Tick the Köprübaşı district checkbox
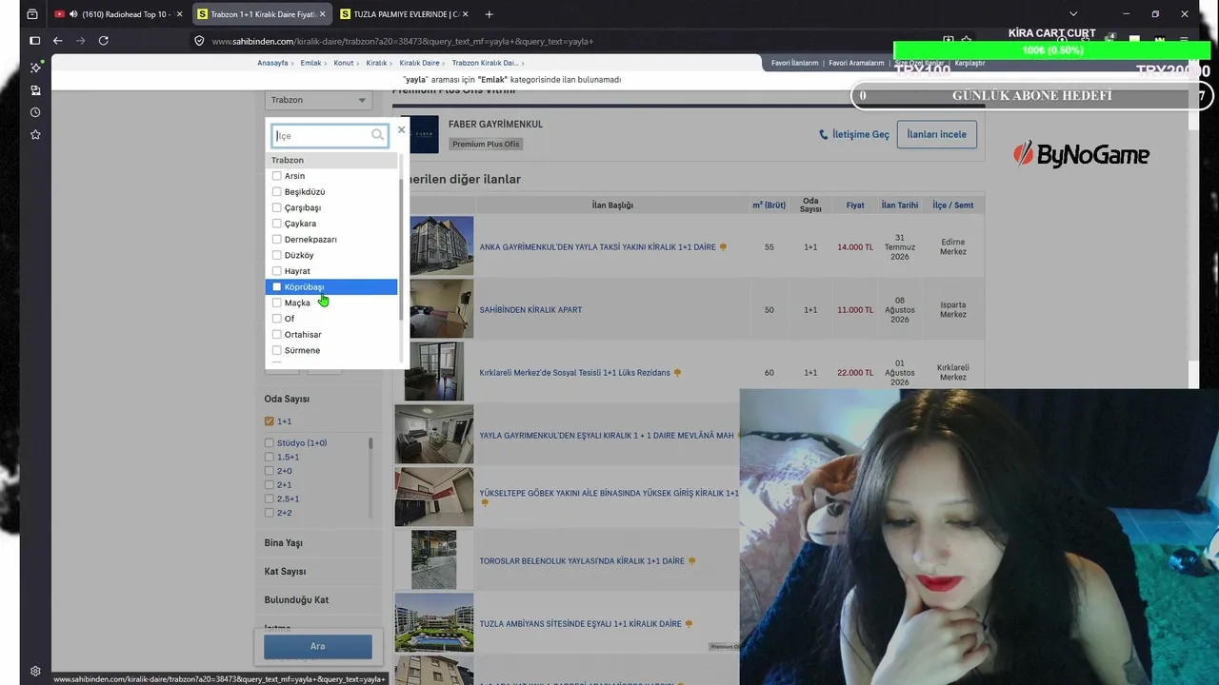This screenshot has height=685, width=1219. coord(277,287)
